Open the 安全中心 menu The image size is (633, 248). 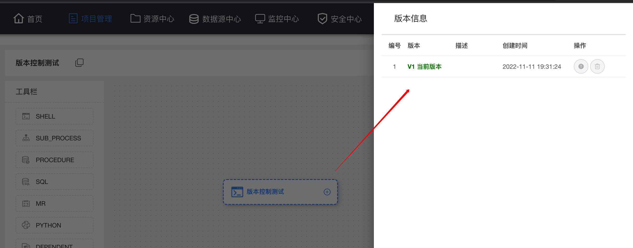pyautogui.click(x=339, y=18)
